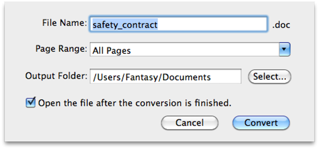319x149 pixels.
Task: Open the Page Range dropdown arrow
Action: [x=284, y=49]
